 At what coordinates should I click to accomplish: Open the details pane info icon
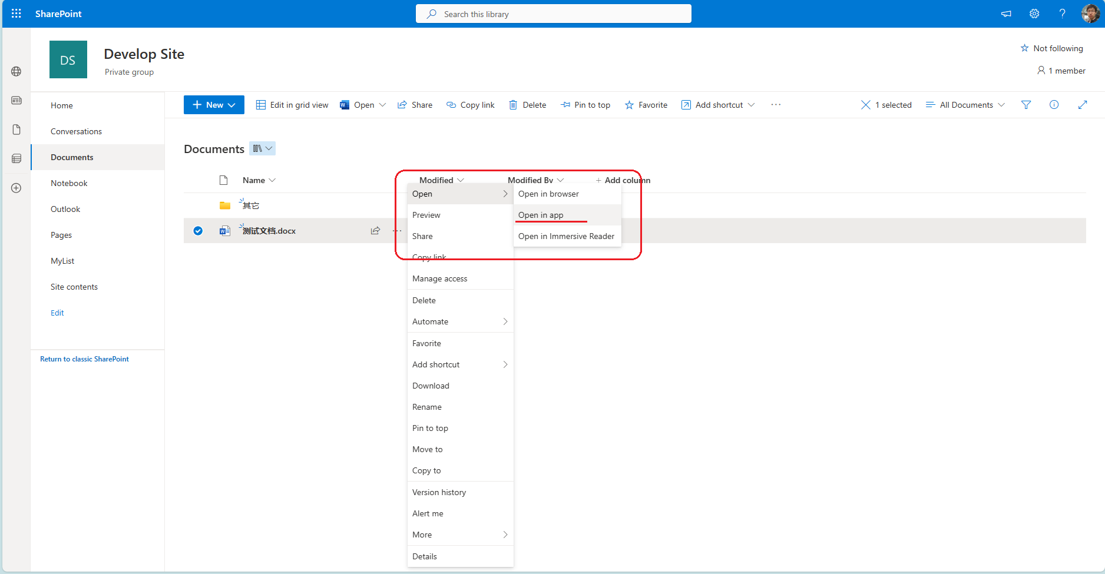[1054, 104]
